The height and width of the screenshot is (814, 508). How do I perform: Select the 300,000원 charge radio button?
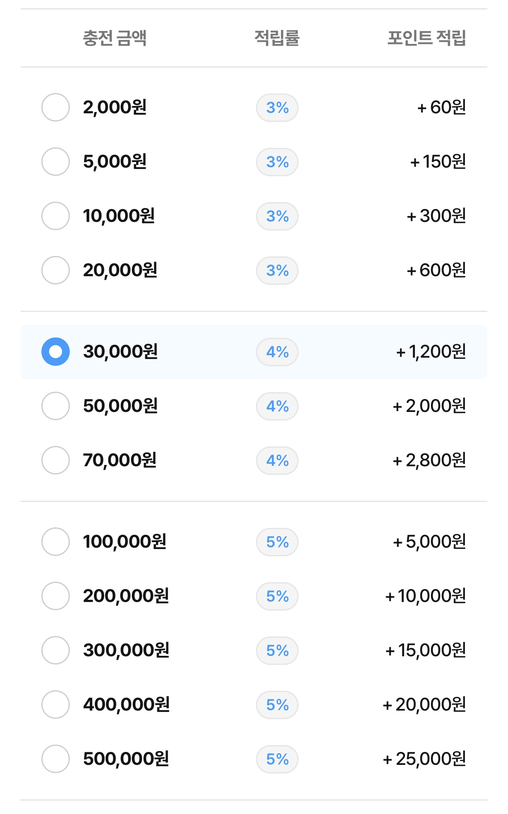[x=56, y=650]
